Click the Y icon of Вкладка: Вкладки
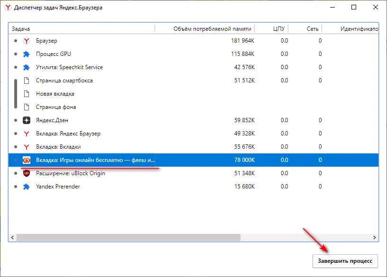This screenshot has height=277, width=387. tap(27, 147)
